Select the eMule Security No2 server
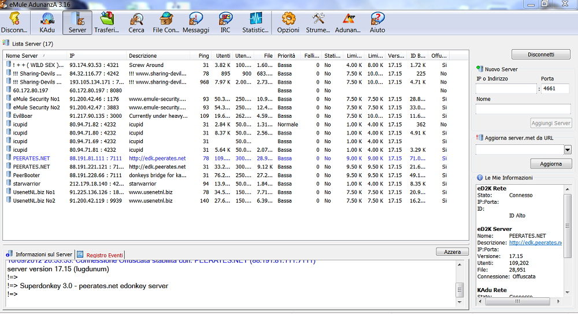This screenshot has height=314, width=578. pos(36,107)
